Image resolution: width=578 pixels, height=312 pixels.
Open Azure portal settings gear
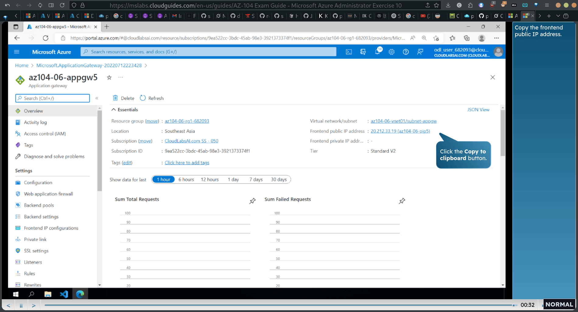coord(392,52)
